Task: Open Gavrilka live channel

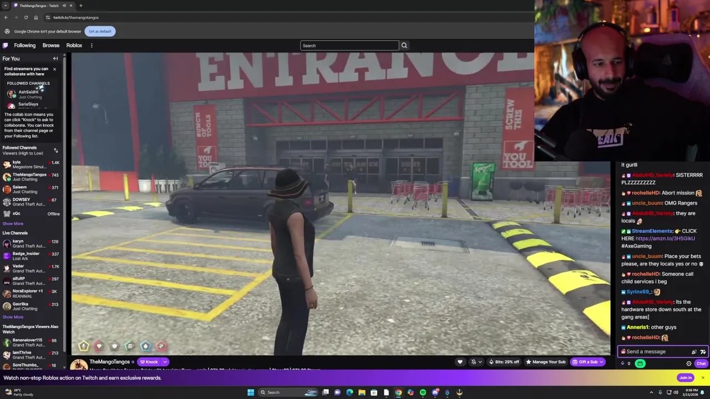Action: coord(31,306)
